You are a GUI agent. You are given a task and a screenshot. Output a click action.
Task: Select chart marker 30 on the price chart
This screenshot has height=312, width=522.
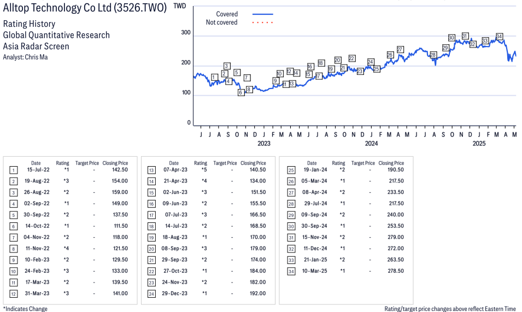tap(451, 38)
